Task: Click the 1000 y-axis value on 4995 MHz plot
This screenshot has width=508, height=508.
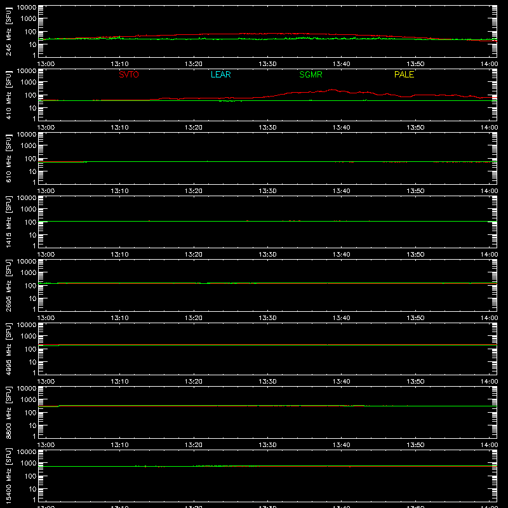Action: pos(29,337)
